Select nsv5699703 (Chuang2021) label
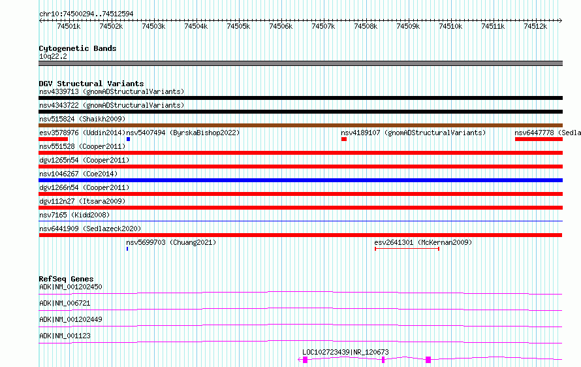This screenshot has width=581, height=367. pyautogui.click(x=171, y=242)
